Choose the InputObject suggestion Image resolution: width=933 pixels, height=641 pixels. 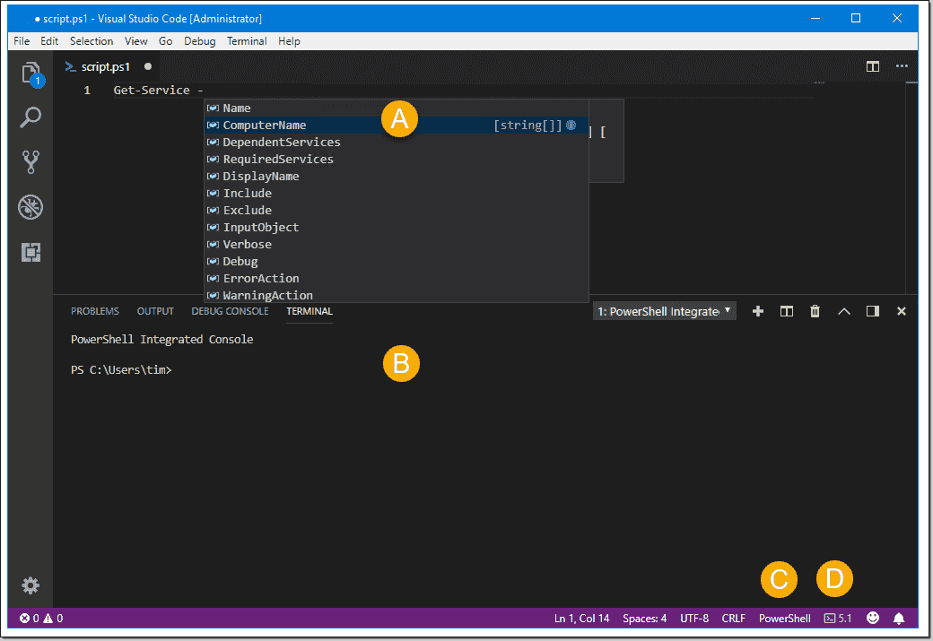397,227
